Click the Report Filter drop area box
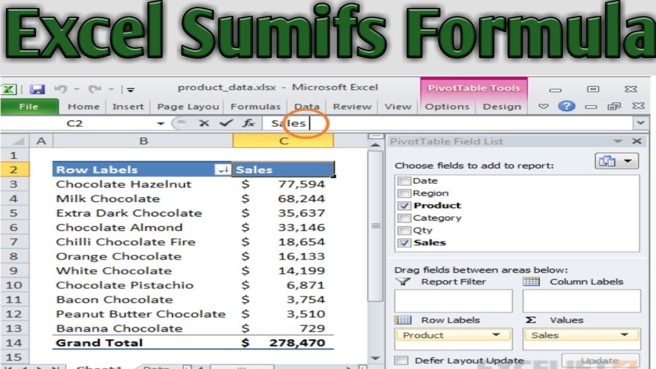 454,301
